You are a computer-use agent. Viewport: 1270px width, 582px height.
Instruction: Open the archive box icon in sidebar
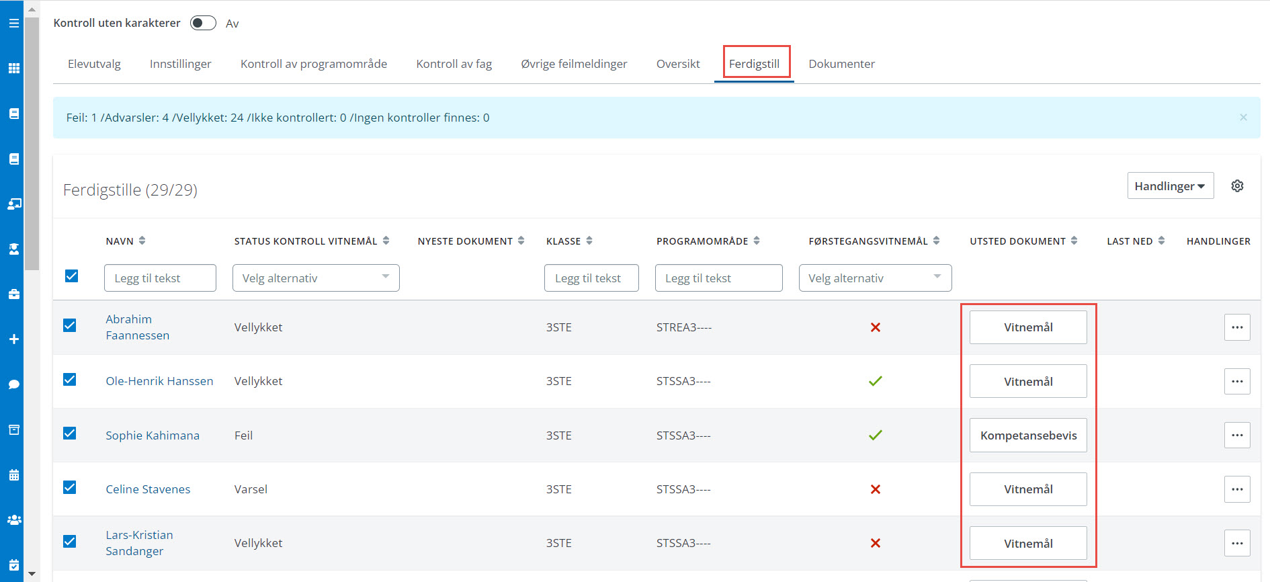pyautogui.click(x=13, y=429)
